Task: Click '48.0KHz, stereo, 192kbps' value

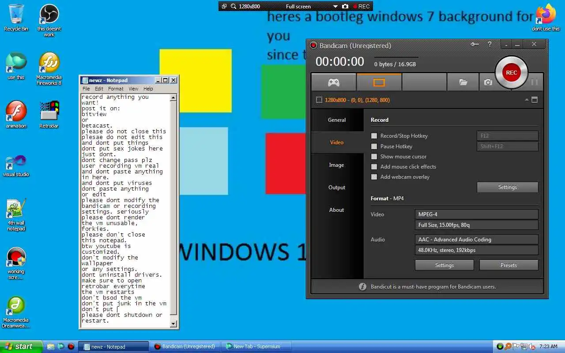Action: tap(477, 250)
